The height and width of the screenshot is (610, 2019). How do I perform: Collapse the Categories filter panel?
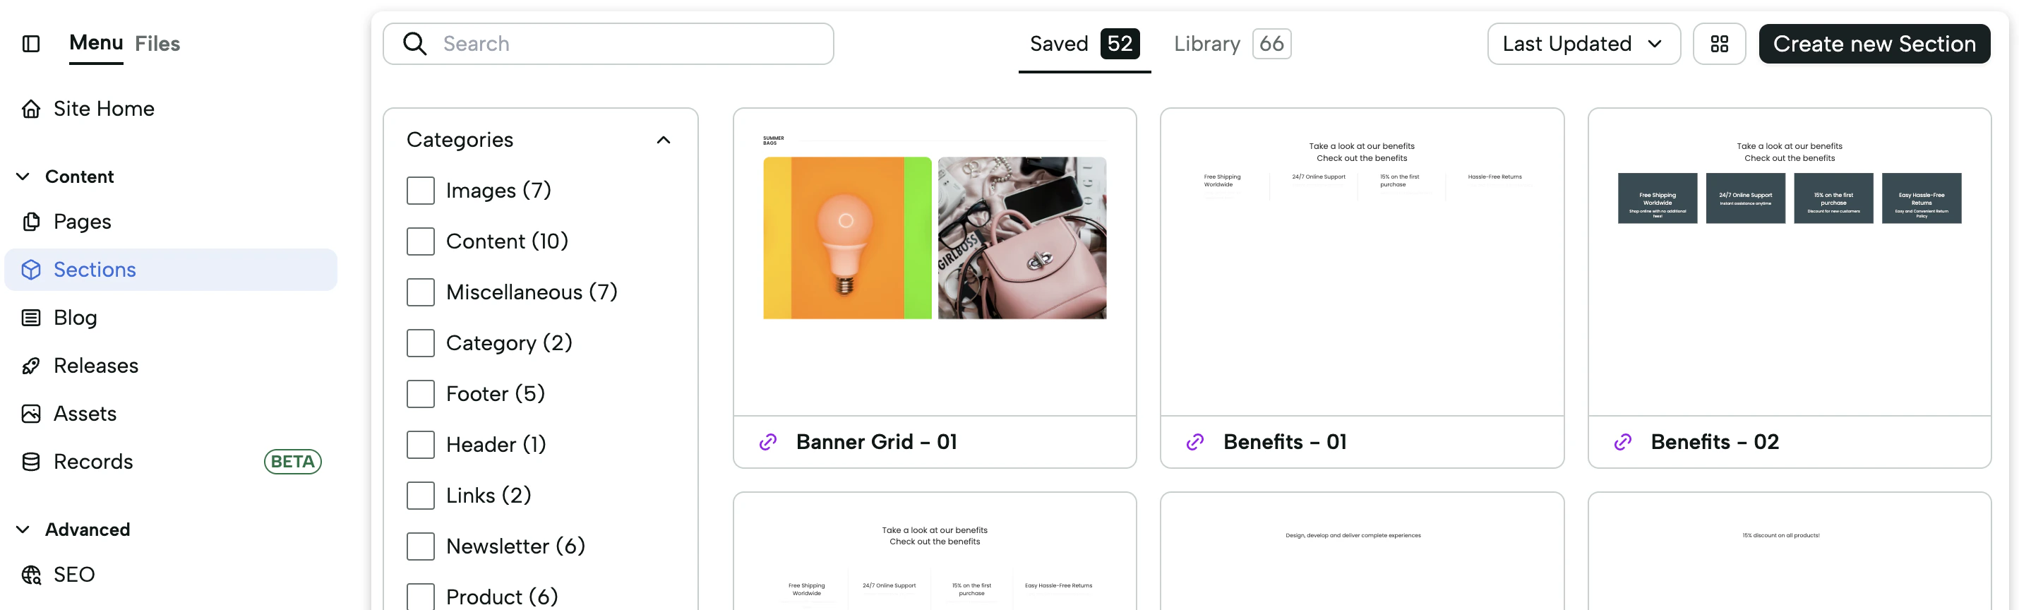[x=663, y=140]
